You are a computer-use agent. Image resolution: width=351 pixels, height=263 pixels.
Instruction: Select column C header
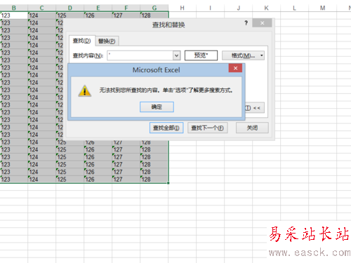[x=41, y=8]
